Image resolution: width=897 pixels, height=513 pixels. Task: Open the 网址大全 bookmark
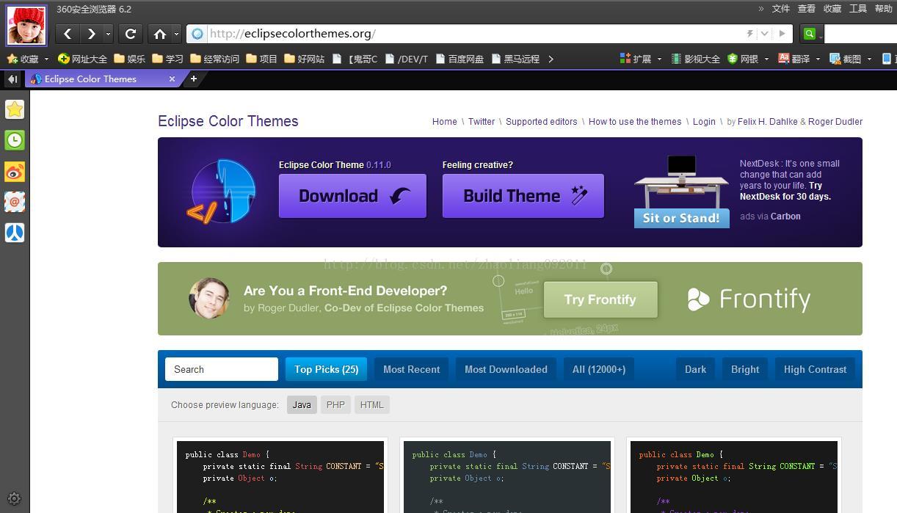click(x=82, y=59)
